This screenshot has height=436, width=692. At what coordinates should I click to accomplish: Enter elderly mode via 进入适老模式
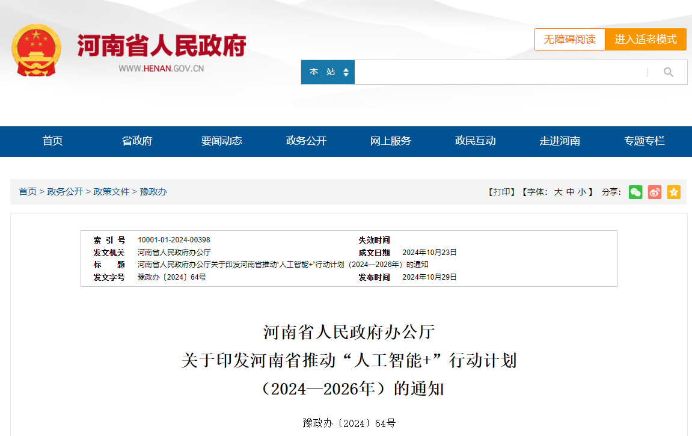point(645,39)
